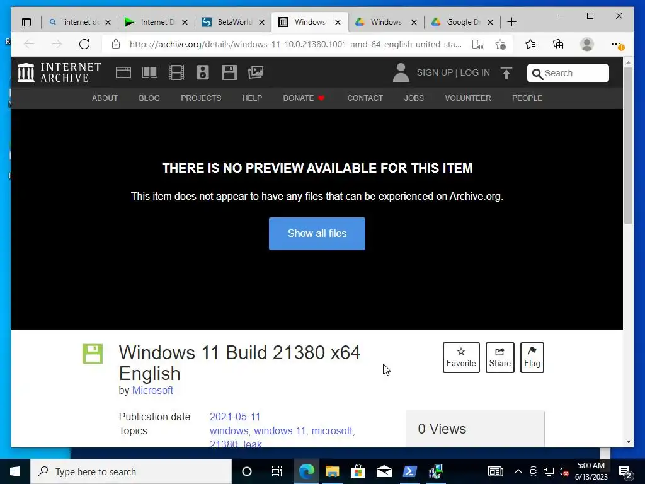Favorite this item with the star button
The height and width of the screenshot is (484, 645).
tap(461, 357)
